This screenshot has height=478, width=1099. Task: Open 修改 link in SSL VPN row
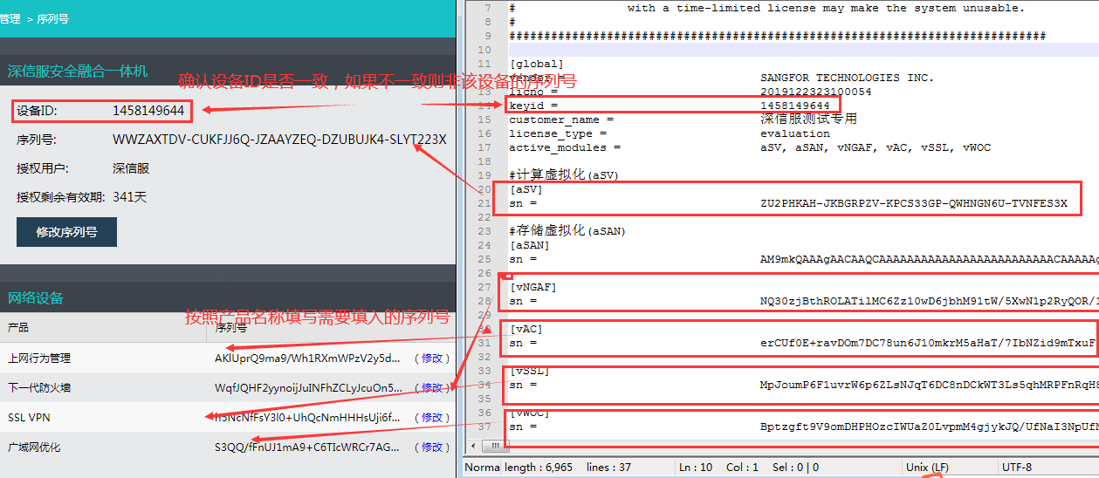[432, 418]
